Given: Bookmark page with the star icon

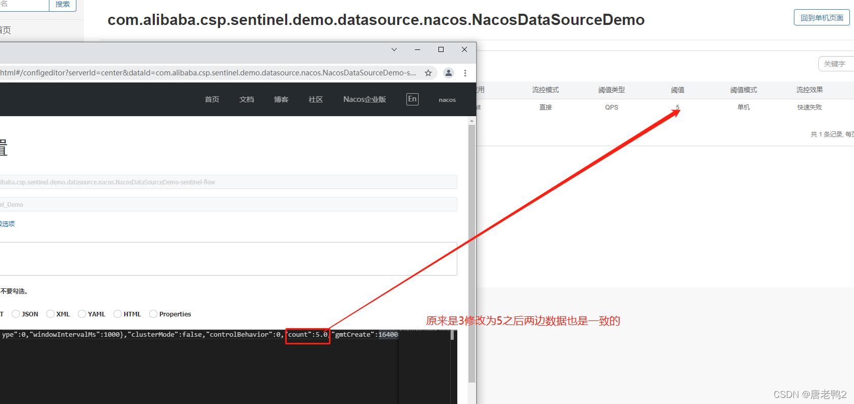Looking at the screenshot, I should 428,73.
